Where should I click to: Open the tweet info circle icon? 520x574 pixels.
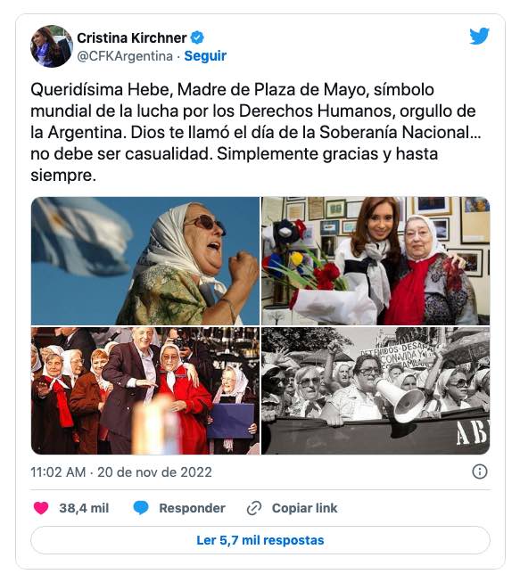480,471
